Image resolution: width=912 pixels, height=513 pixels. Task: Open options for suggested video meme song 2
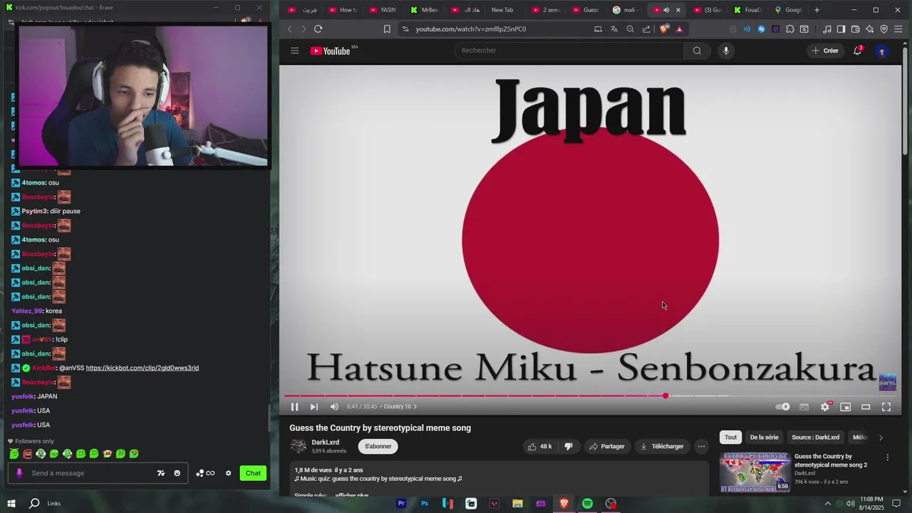click(887, 457)
